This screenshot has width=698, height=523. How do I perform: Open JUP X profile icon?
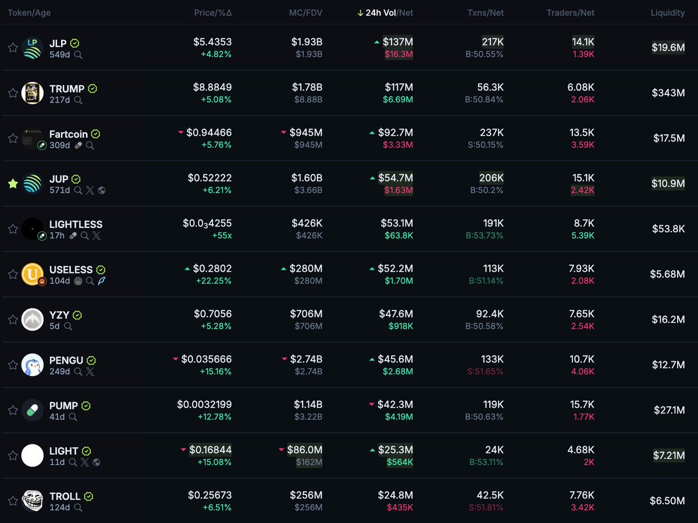[90, 191]
